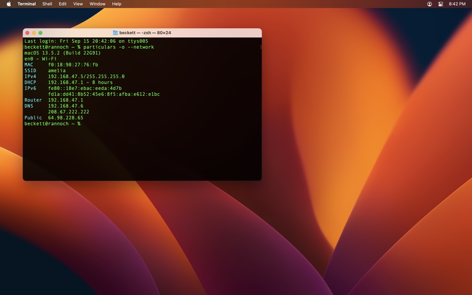Click the MAC label
Image resolution: width=472 pixels, height=295 pixels.
[x=29, y=65]
